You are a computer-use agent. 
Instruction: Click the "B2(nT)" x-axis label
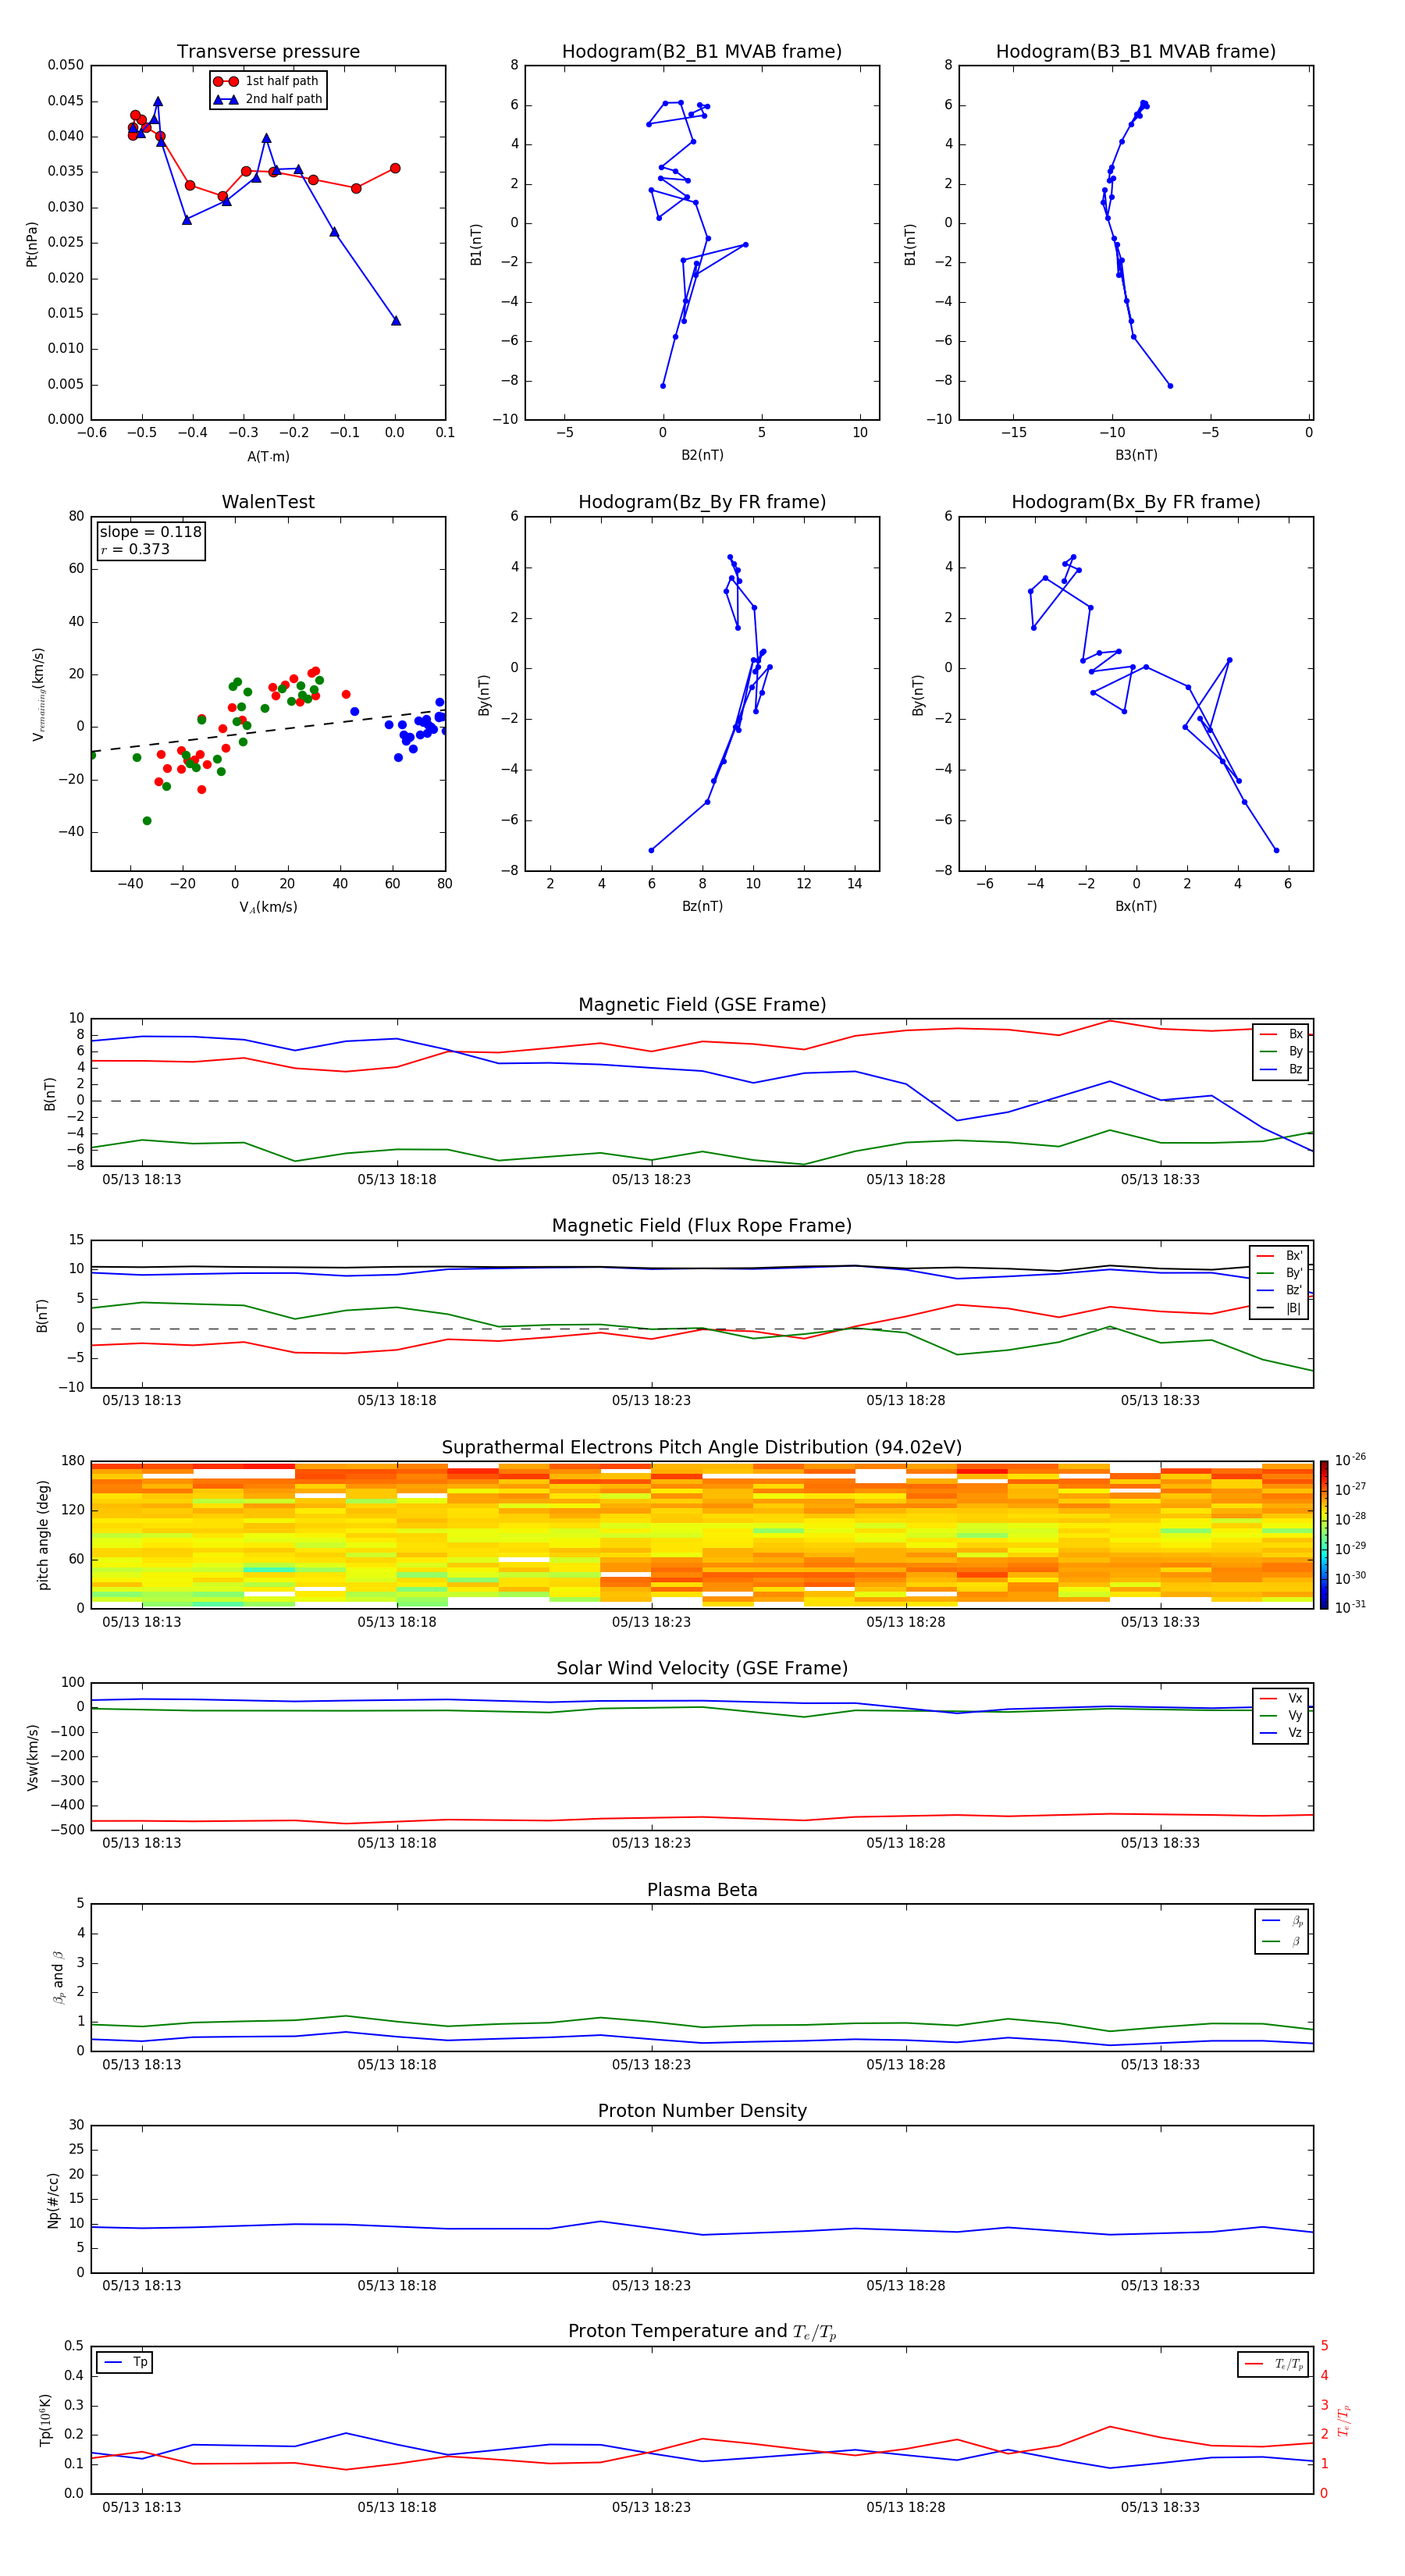tap(702, 455)
